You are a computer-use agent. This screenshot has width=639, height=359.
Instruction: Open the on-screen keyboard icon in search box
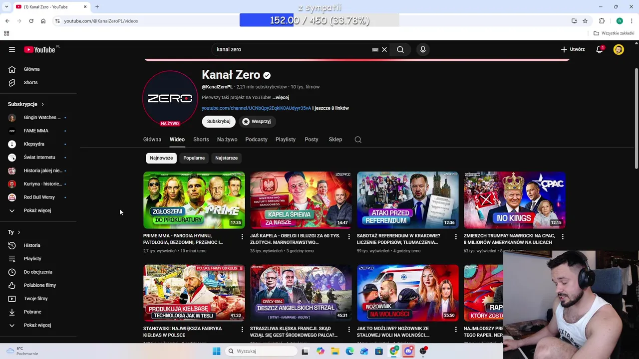click(375, 49)
